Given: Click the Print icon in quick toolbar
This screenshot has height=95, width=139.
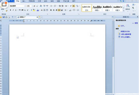Looking at the screenshot, I should (x=6, y=17).
